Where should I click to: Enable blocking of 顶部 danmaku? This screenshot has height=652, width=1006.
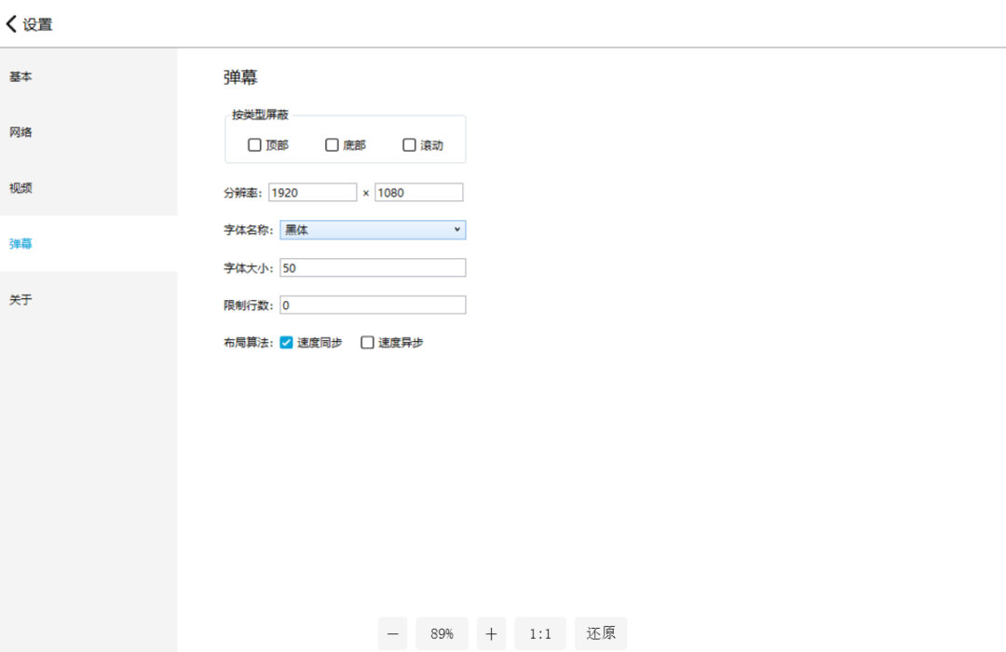click(254, 145)
